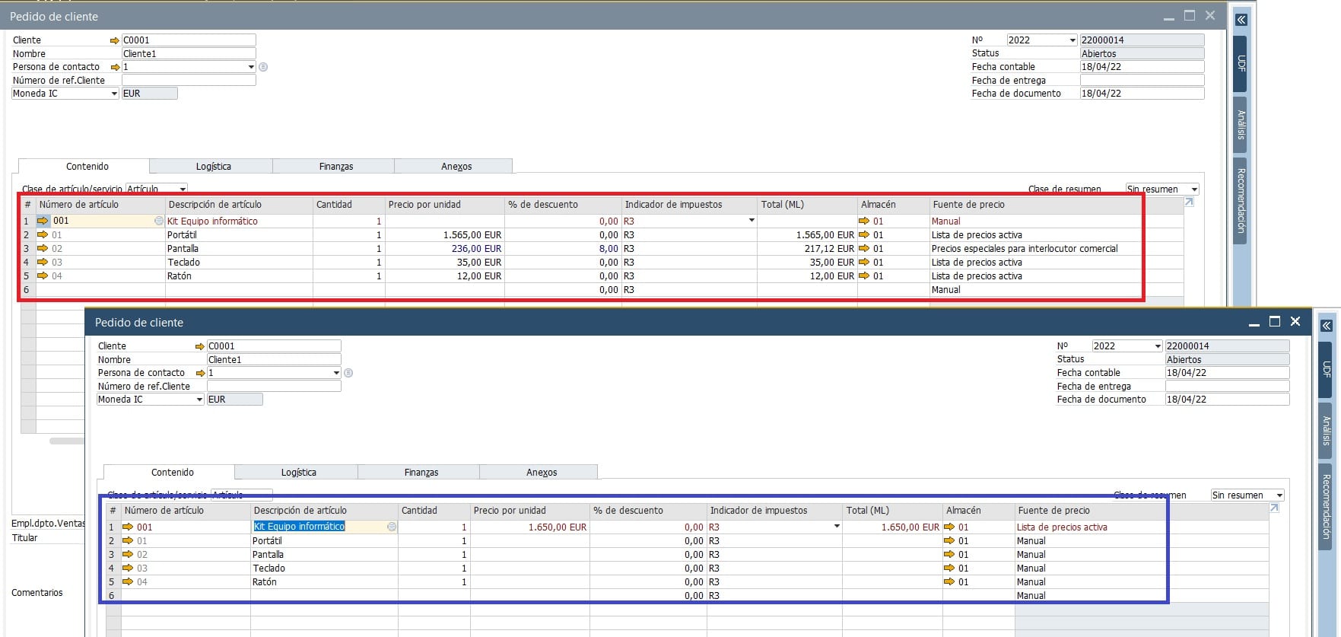1341x637 pixels.
Task: Open Nº series 2022 dropdown in front window
Action: 1158,346
